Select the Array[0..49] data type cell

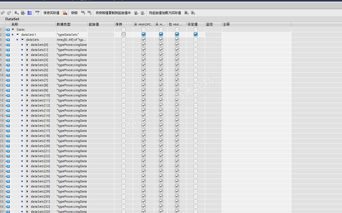[x=71, y=40]
